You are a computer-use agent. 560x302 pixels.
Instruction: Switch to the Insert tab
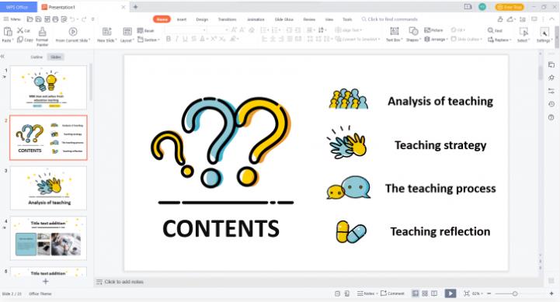pos(182,19)
